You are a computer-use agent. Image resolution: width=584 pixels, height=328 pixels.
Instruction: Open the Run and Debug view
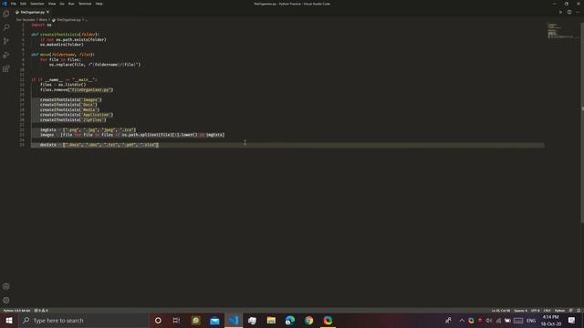(6, 55)
